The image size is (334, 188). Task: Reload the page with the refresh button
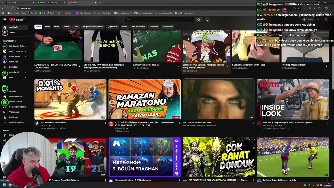click(12, 8)
